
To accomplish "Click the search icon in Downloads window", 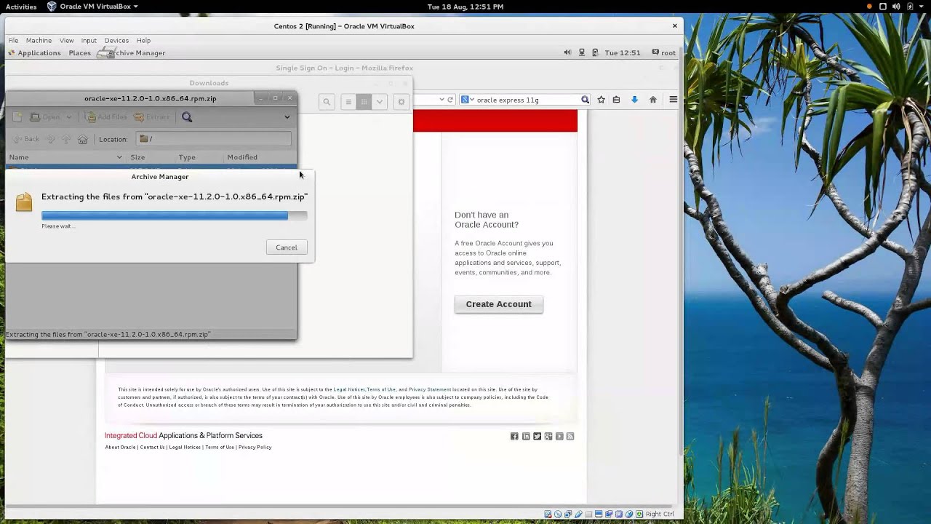I will 327,102.
